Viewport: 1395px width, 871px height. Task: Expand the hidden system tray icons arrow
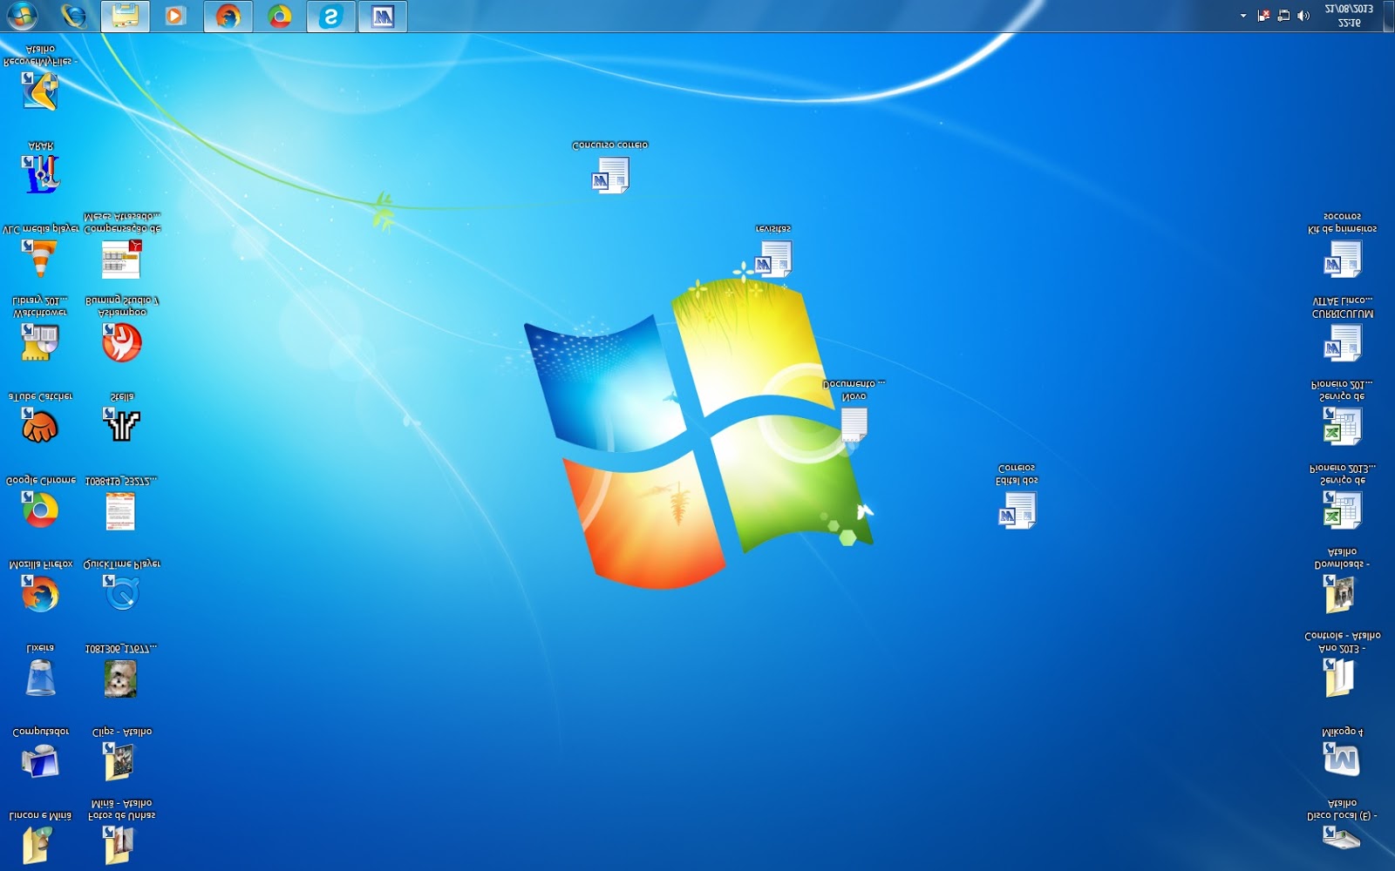1243,16
